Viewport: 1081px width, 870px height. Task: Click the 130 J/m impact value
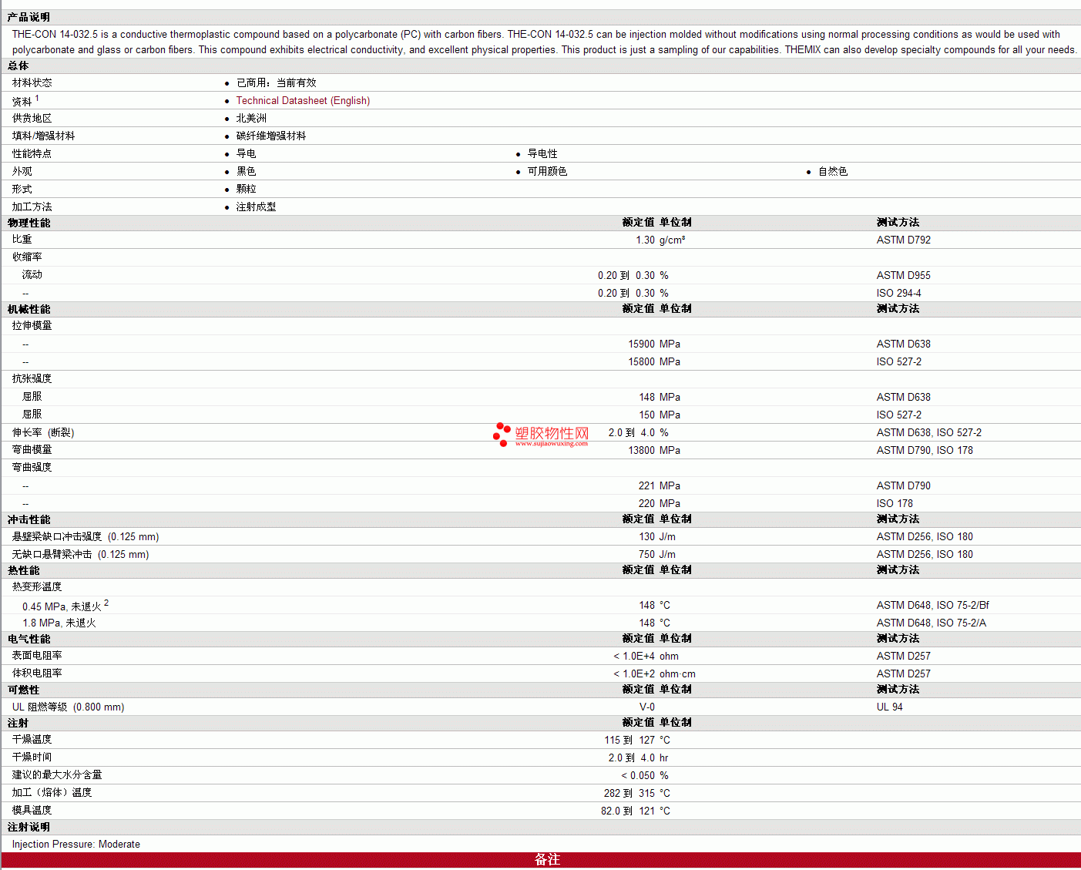(x=657, y=537)
